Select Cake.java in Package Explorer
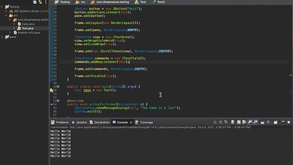Viewport: 293px width, 165px height. coord(28,24)
